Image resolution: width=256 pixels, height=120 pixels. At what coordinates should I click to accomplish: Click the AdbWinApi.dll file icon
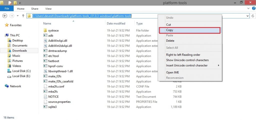coord(45,41)
